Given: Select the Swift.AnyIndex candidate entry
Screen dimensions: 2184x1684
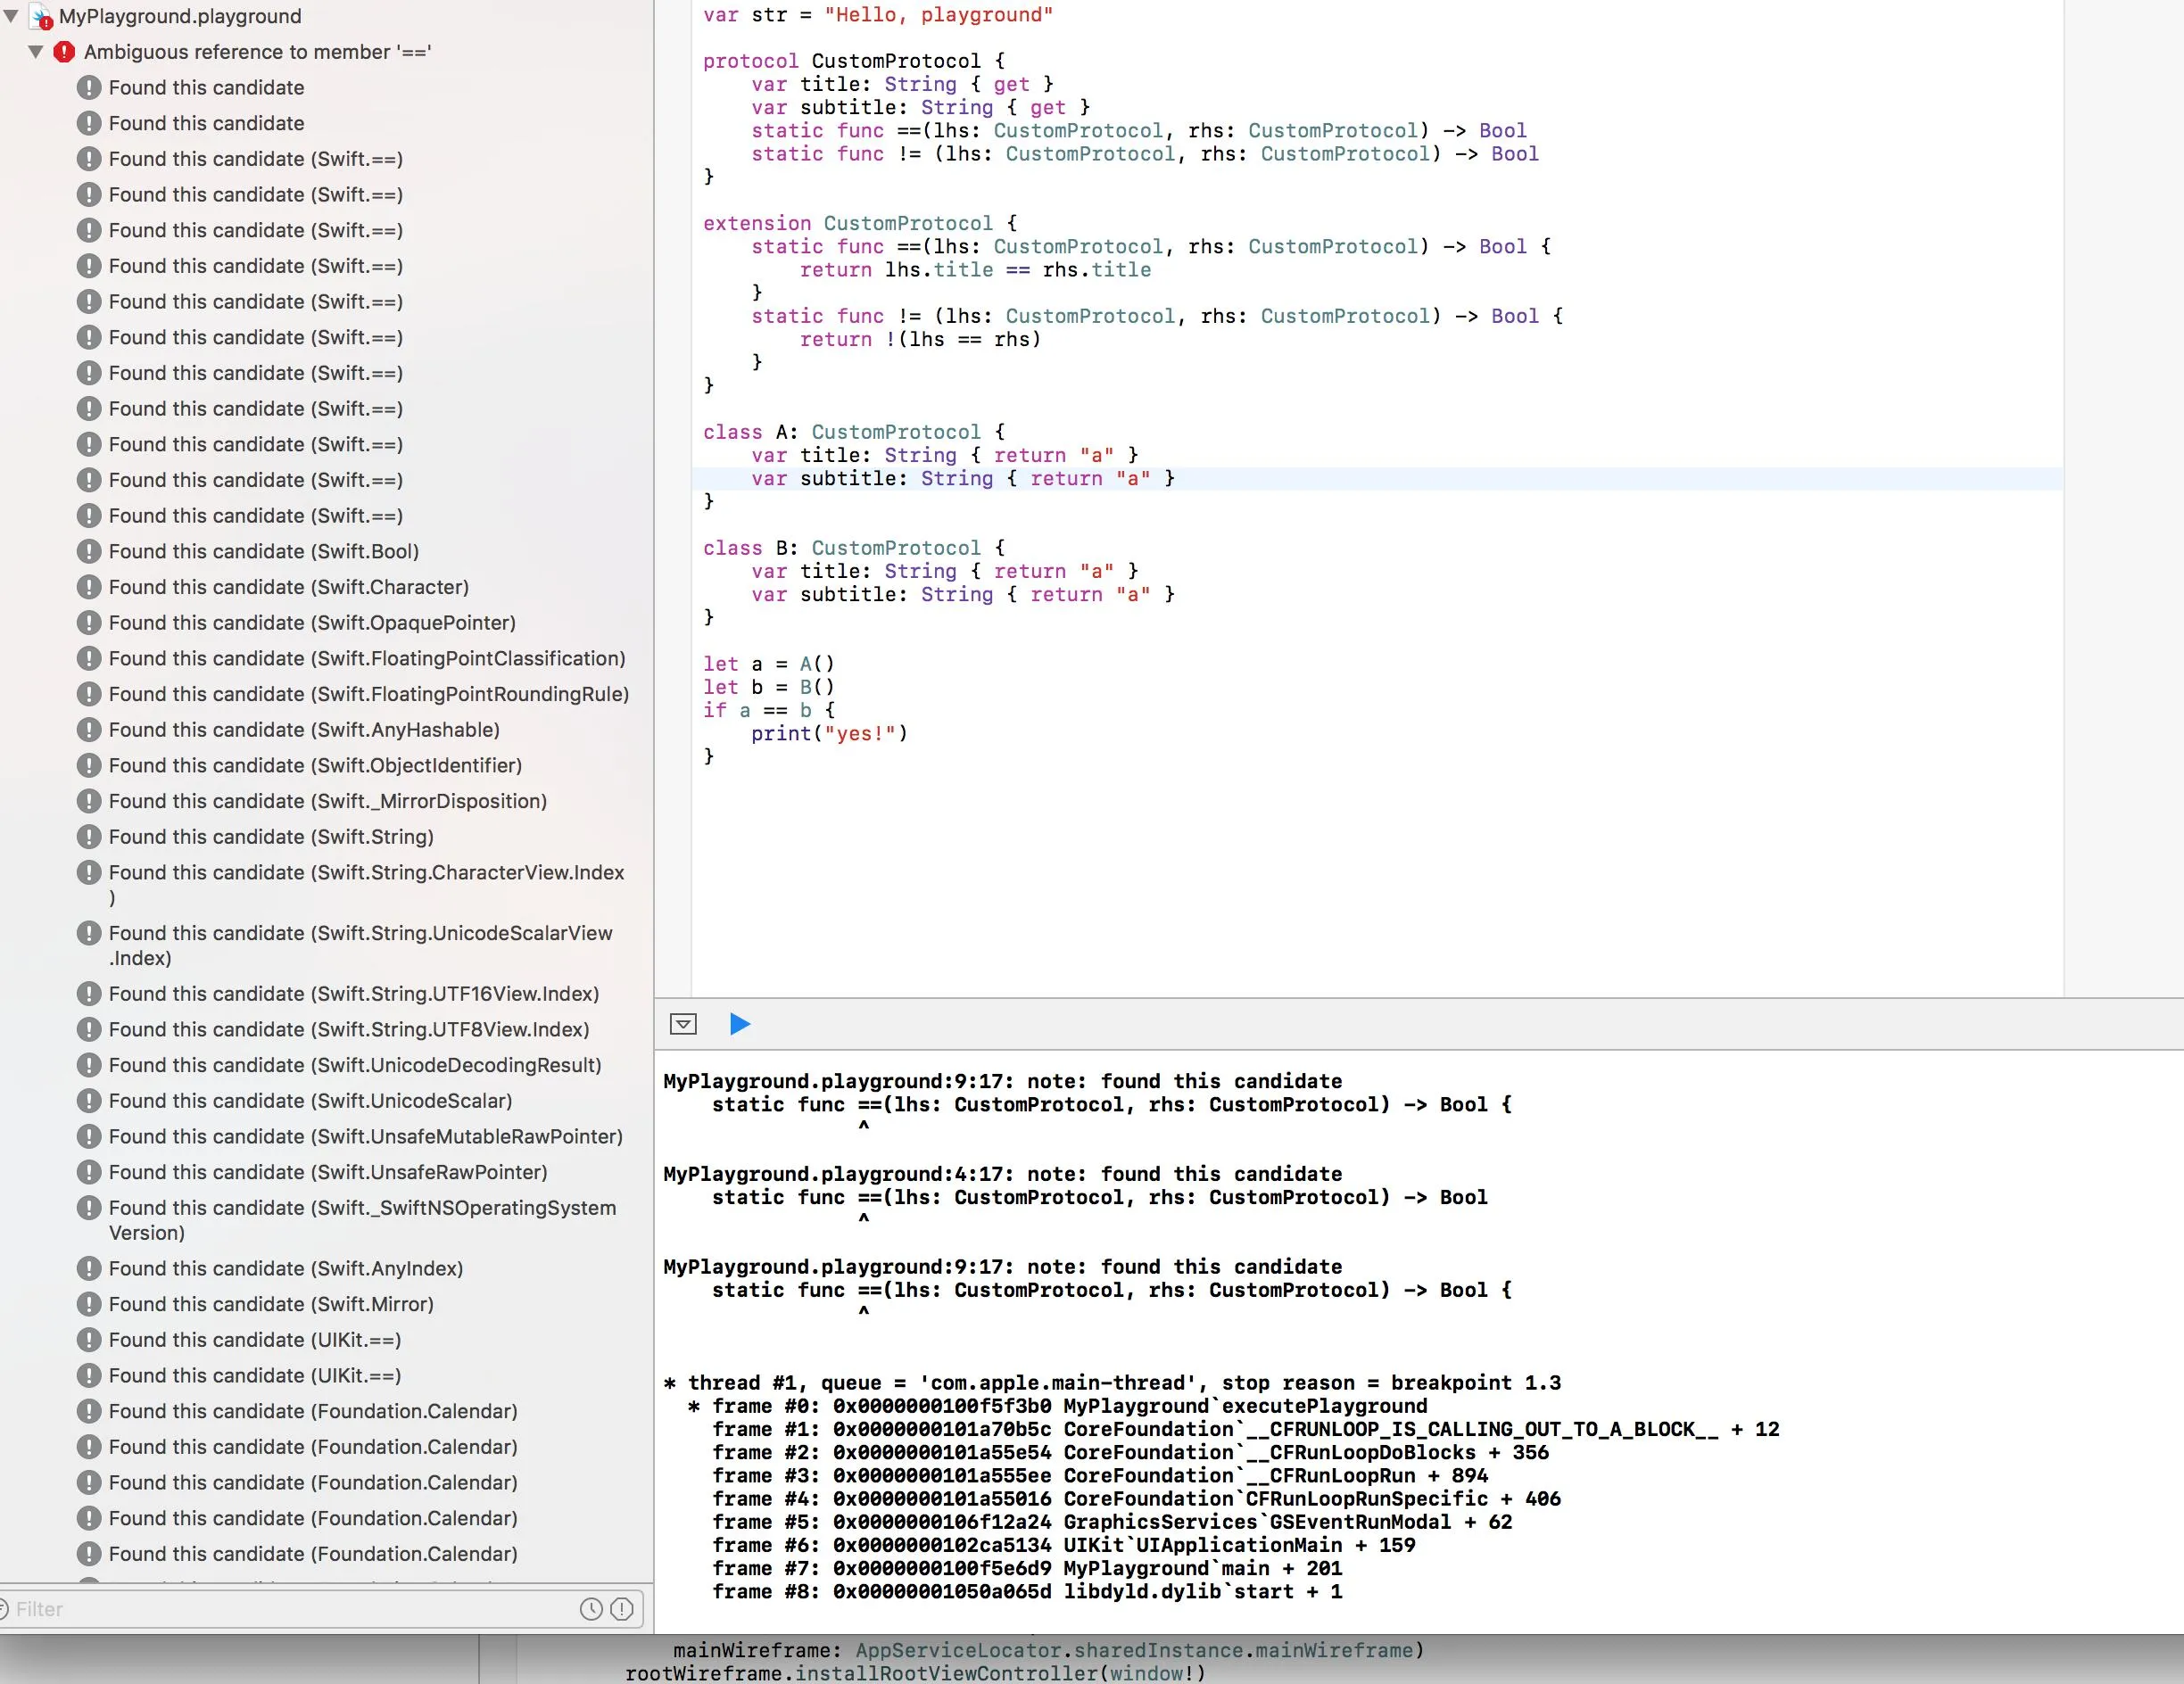Looking at the screenshot, I should pos(286,1269).
